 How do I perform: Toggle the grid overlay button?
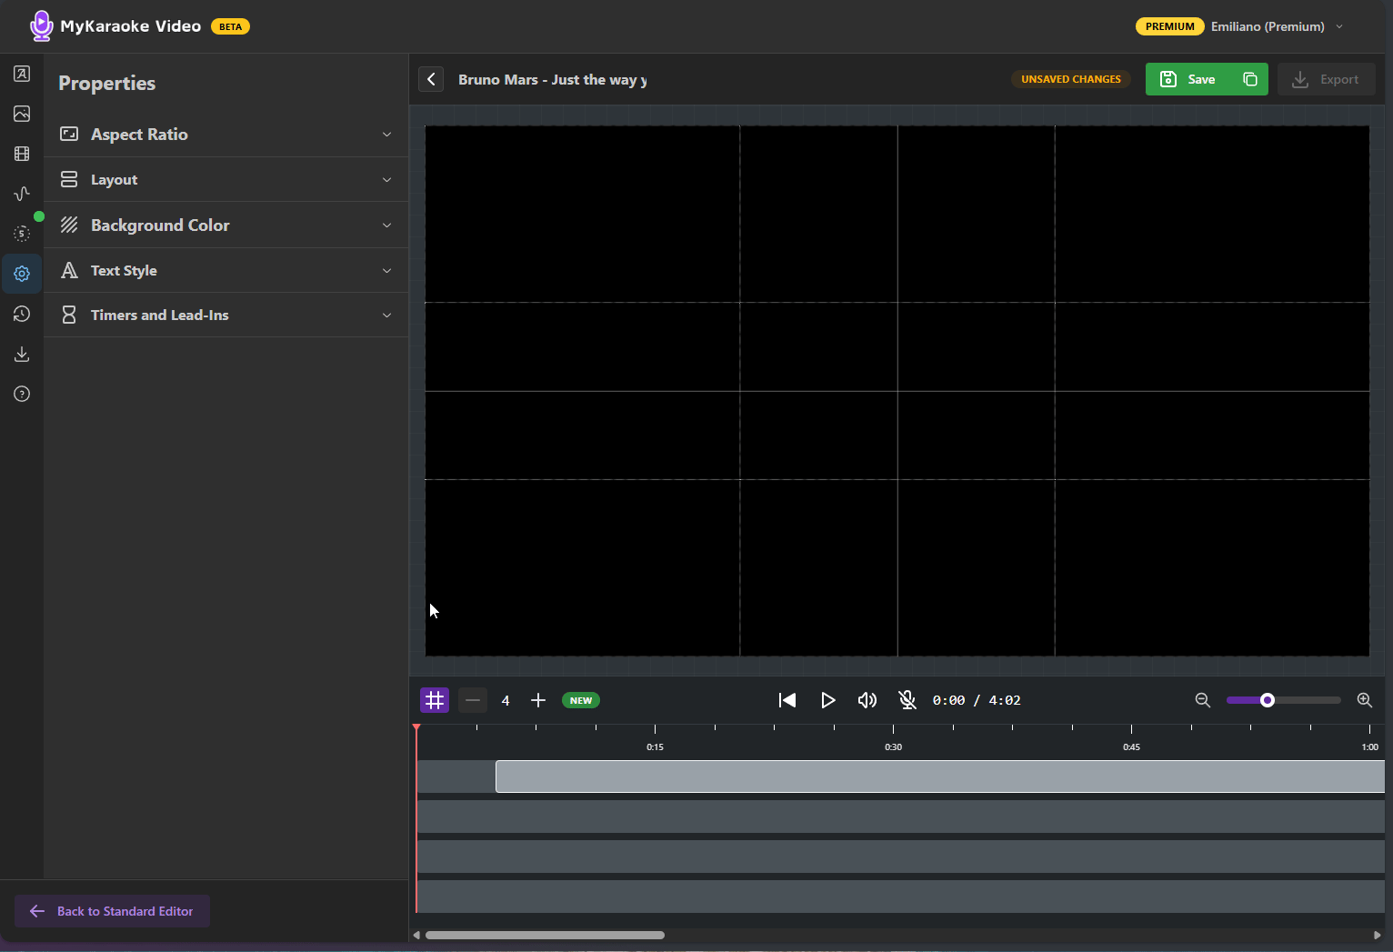tap(435, 700)
